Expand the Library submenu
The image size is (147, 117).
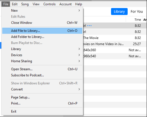42,49
